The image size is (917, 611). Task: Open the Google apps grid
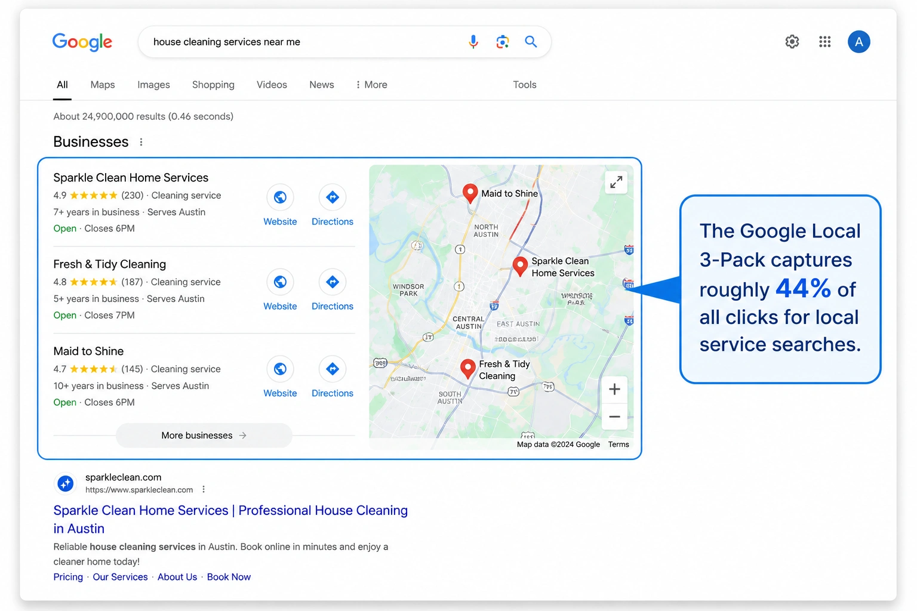click(x=825, y=42)
